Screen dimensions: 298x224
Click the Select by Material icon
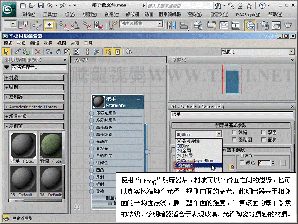click(128, 51)
